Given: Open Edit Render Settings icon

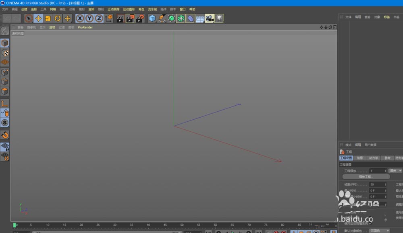Looking at the screenshot, I should click(139, 18).
